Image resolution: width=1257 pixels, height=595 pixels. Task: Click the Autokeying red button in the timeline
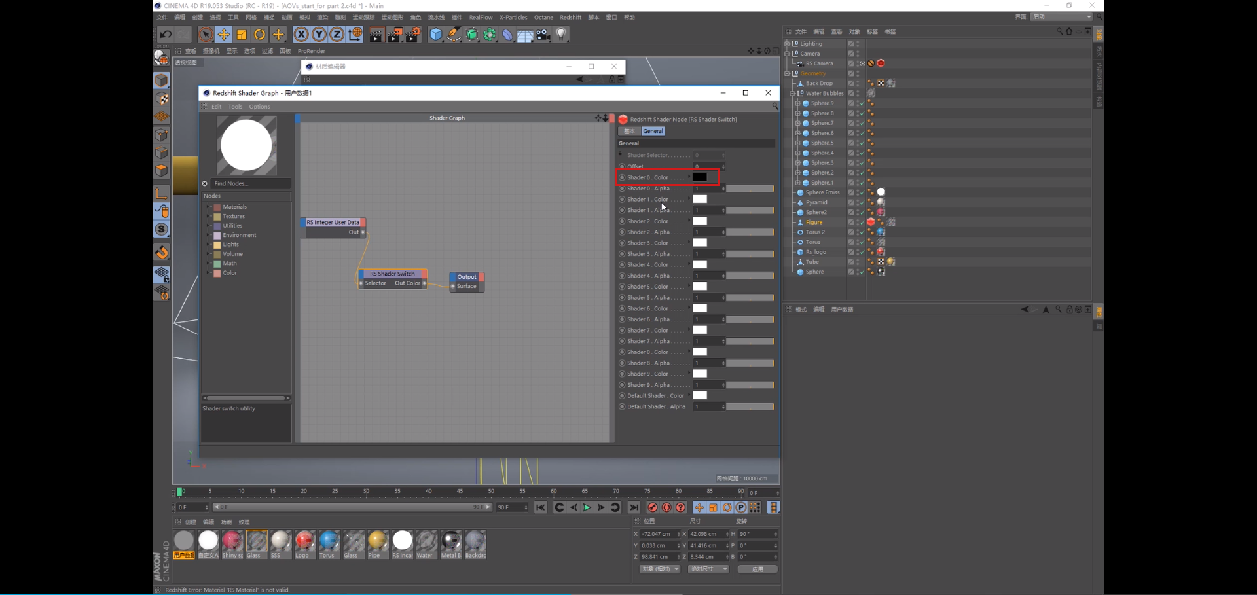(x=666, y=507)
